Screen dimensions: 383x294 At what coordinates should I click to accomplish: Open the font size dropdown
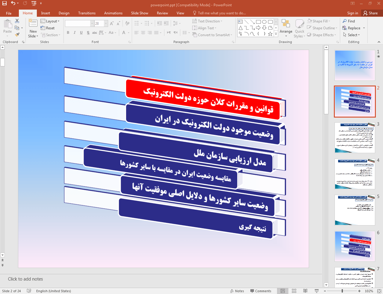106,23
